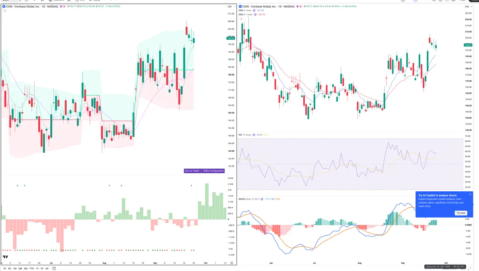Select the YTD time range
Screen dimensions: 479x271
click(x=32, y=269)
